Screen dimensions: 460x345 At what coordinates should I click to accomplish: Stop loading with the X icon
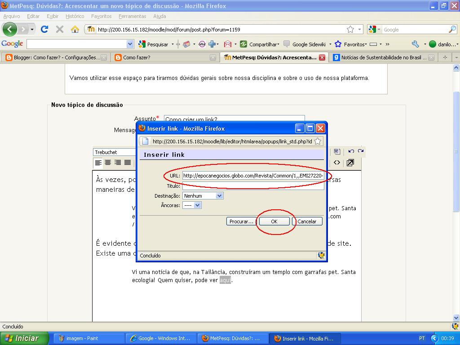point(60,29)
